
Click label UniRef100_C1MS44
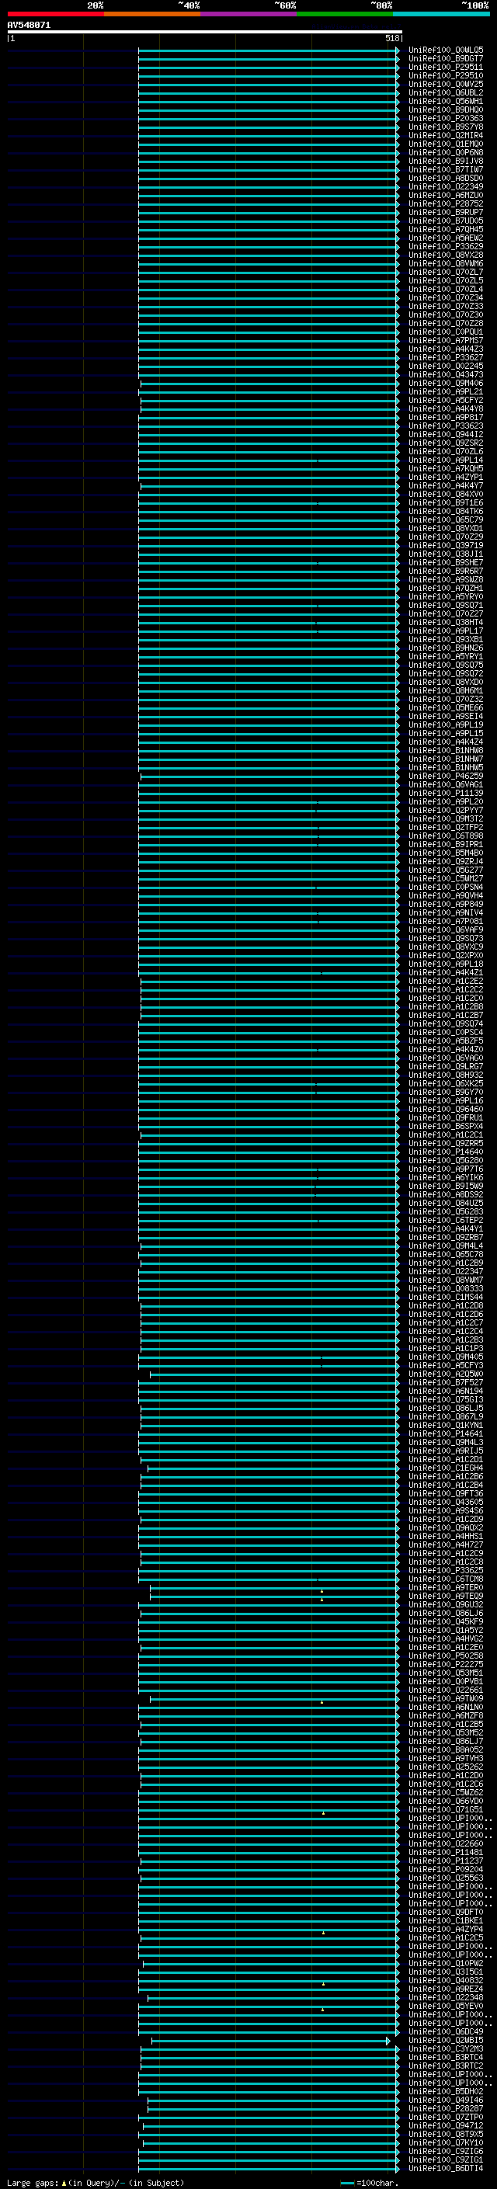pos(445,1297)
